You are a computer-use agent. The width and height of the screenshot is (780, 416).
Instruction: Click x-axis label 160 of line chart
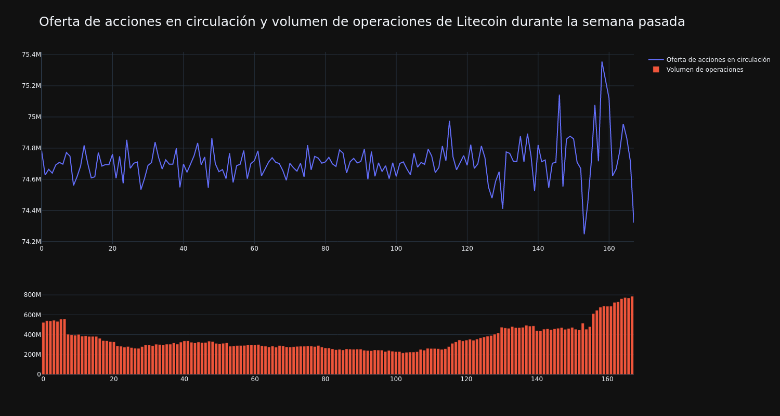609,249
